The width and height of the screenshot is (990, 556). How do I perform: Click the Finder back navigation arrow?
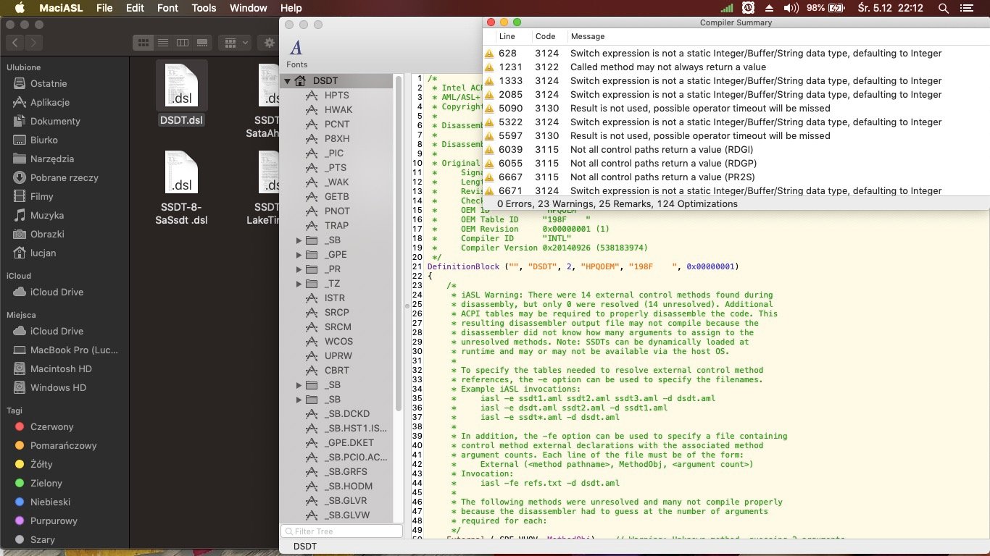point(15,43)
